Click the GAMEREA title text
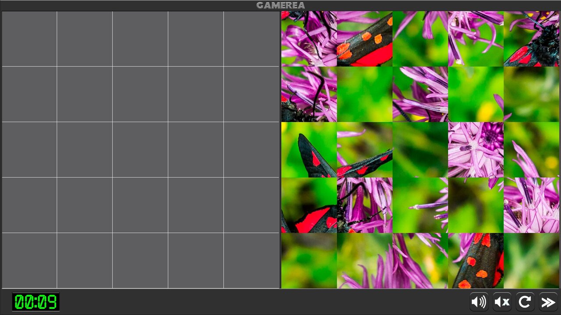This screenshot has height=315, width=561. pos(280,5)
